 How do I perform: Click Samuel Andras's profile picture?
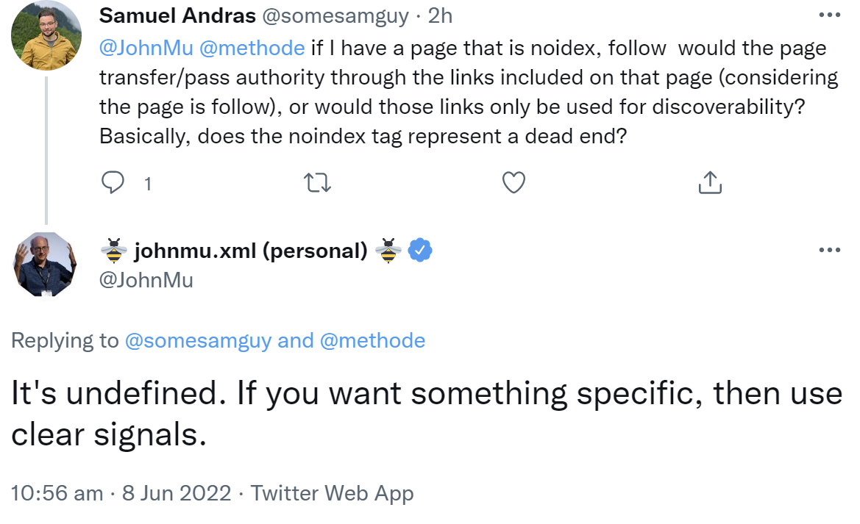pos(46,36)
